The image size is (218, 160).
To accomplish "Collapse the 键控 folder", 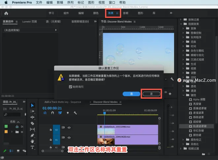I will [x=183, y=95].
